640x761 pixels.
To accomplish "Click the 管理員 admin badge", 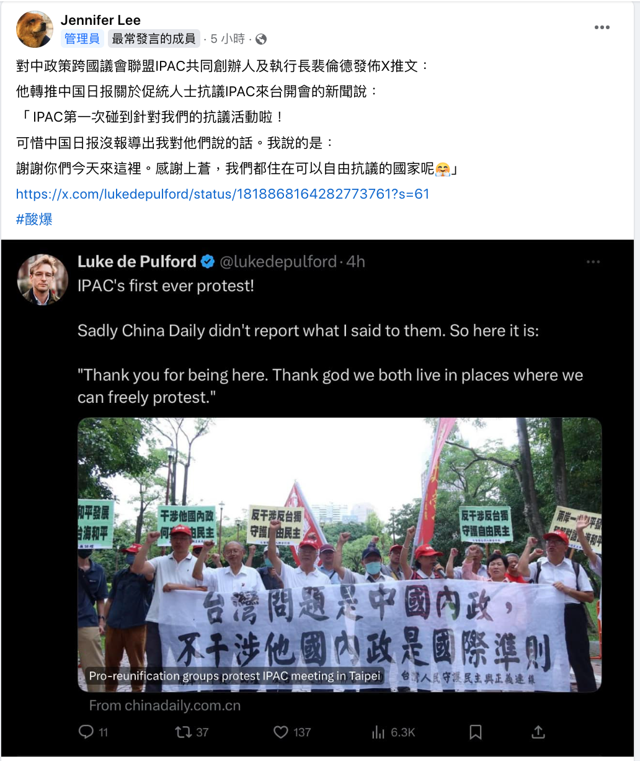I will pos(82,39).
